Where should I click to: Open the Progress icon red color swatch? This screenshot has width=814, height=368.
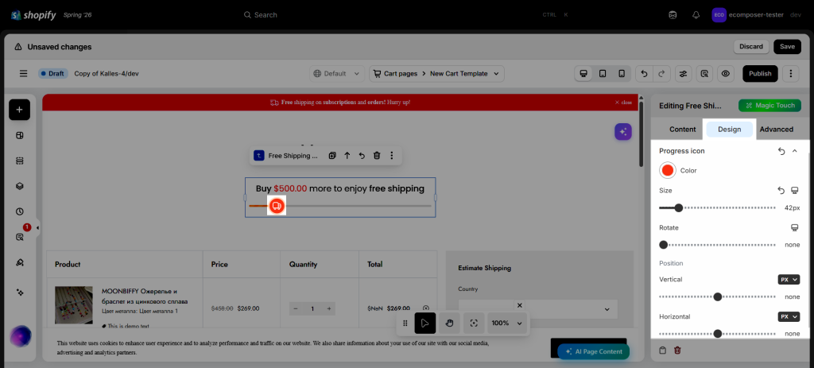pyautogui.click(x=668, y=170)
